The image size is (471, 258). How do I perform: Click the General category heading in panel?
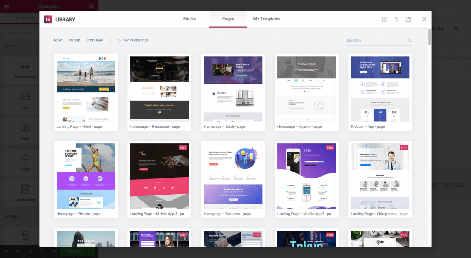[x=12, y=217]
